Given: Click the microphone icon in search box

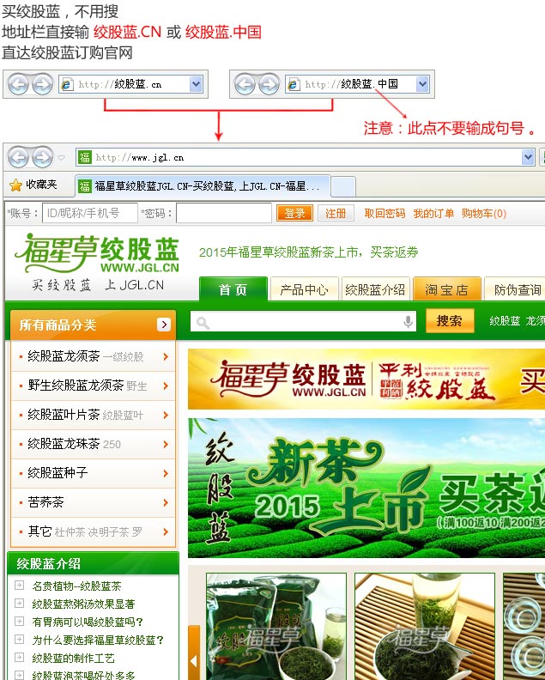Looking at the screenshot, I should point(408,322).
